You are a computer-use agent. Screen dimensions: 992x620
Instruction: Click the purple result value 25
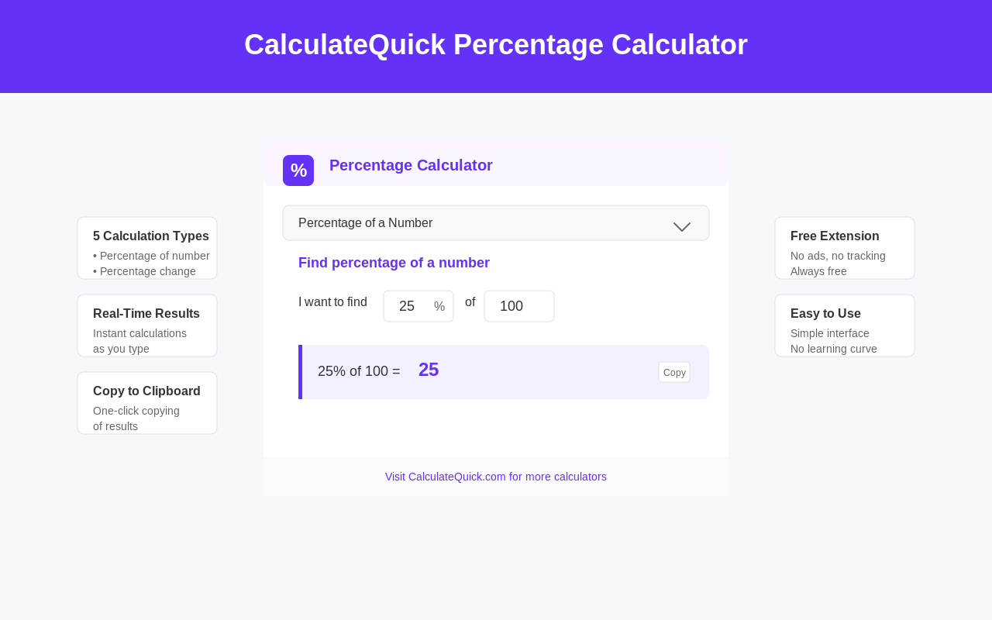(x=429, y=370)
